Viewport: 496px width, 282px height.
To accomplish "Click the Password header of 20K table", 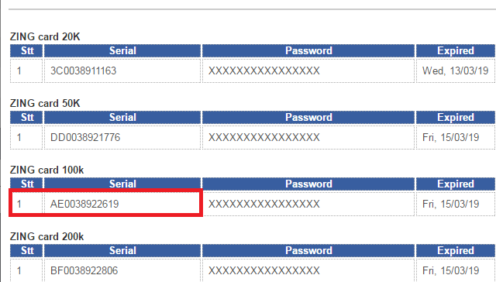I will 308,51.
